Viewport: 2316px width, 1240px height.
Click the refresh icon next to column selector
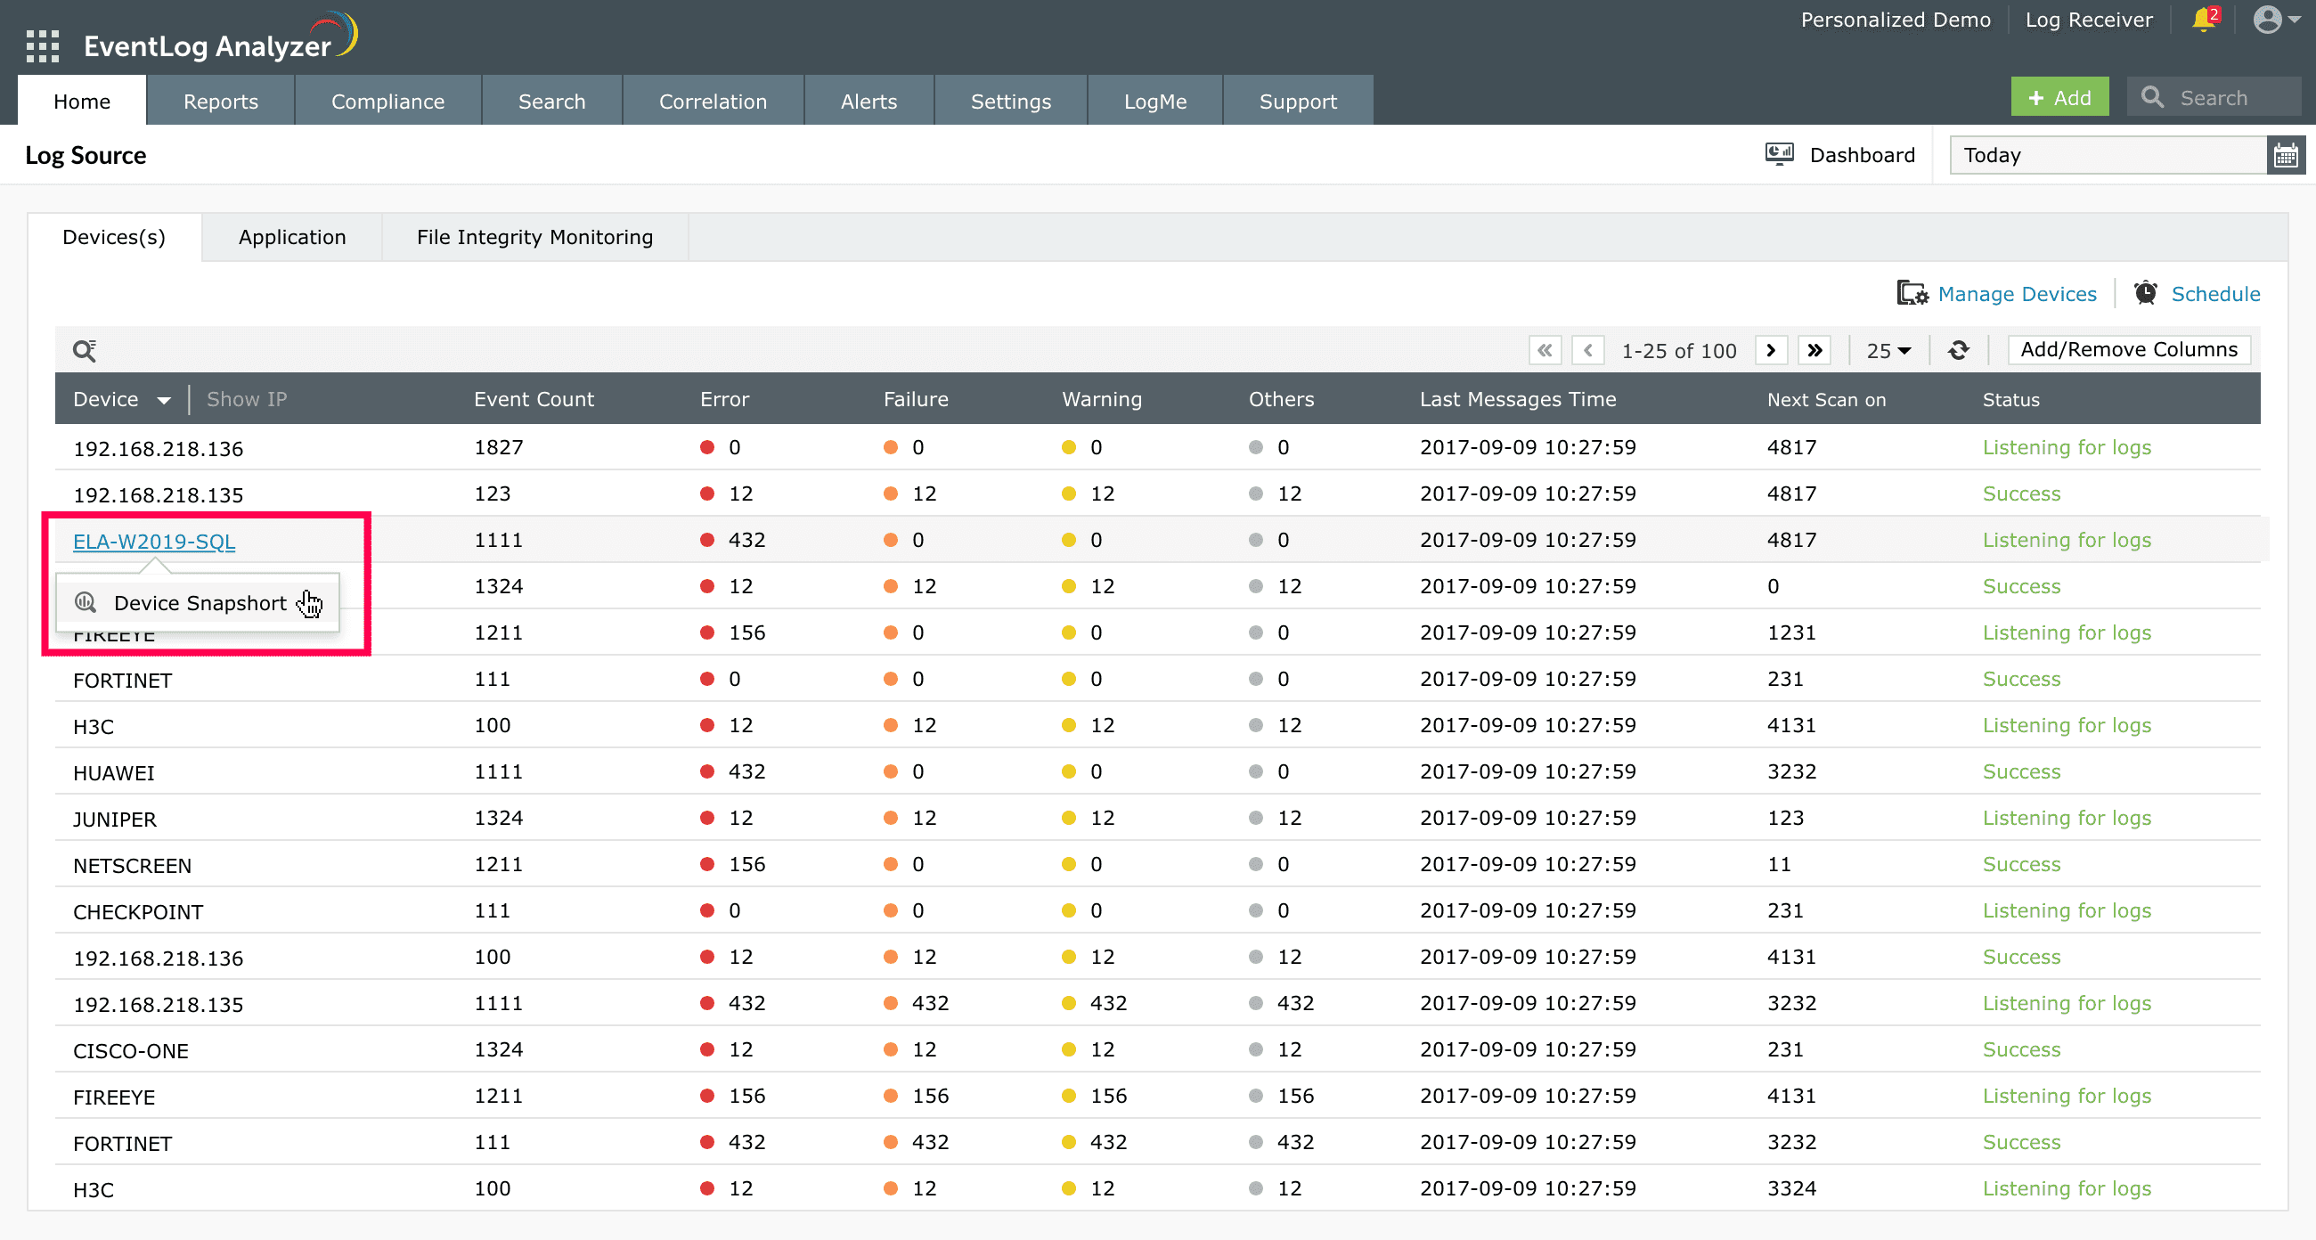pyautogui.click(x=1958, y=351)
